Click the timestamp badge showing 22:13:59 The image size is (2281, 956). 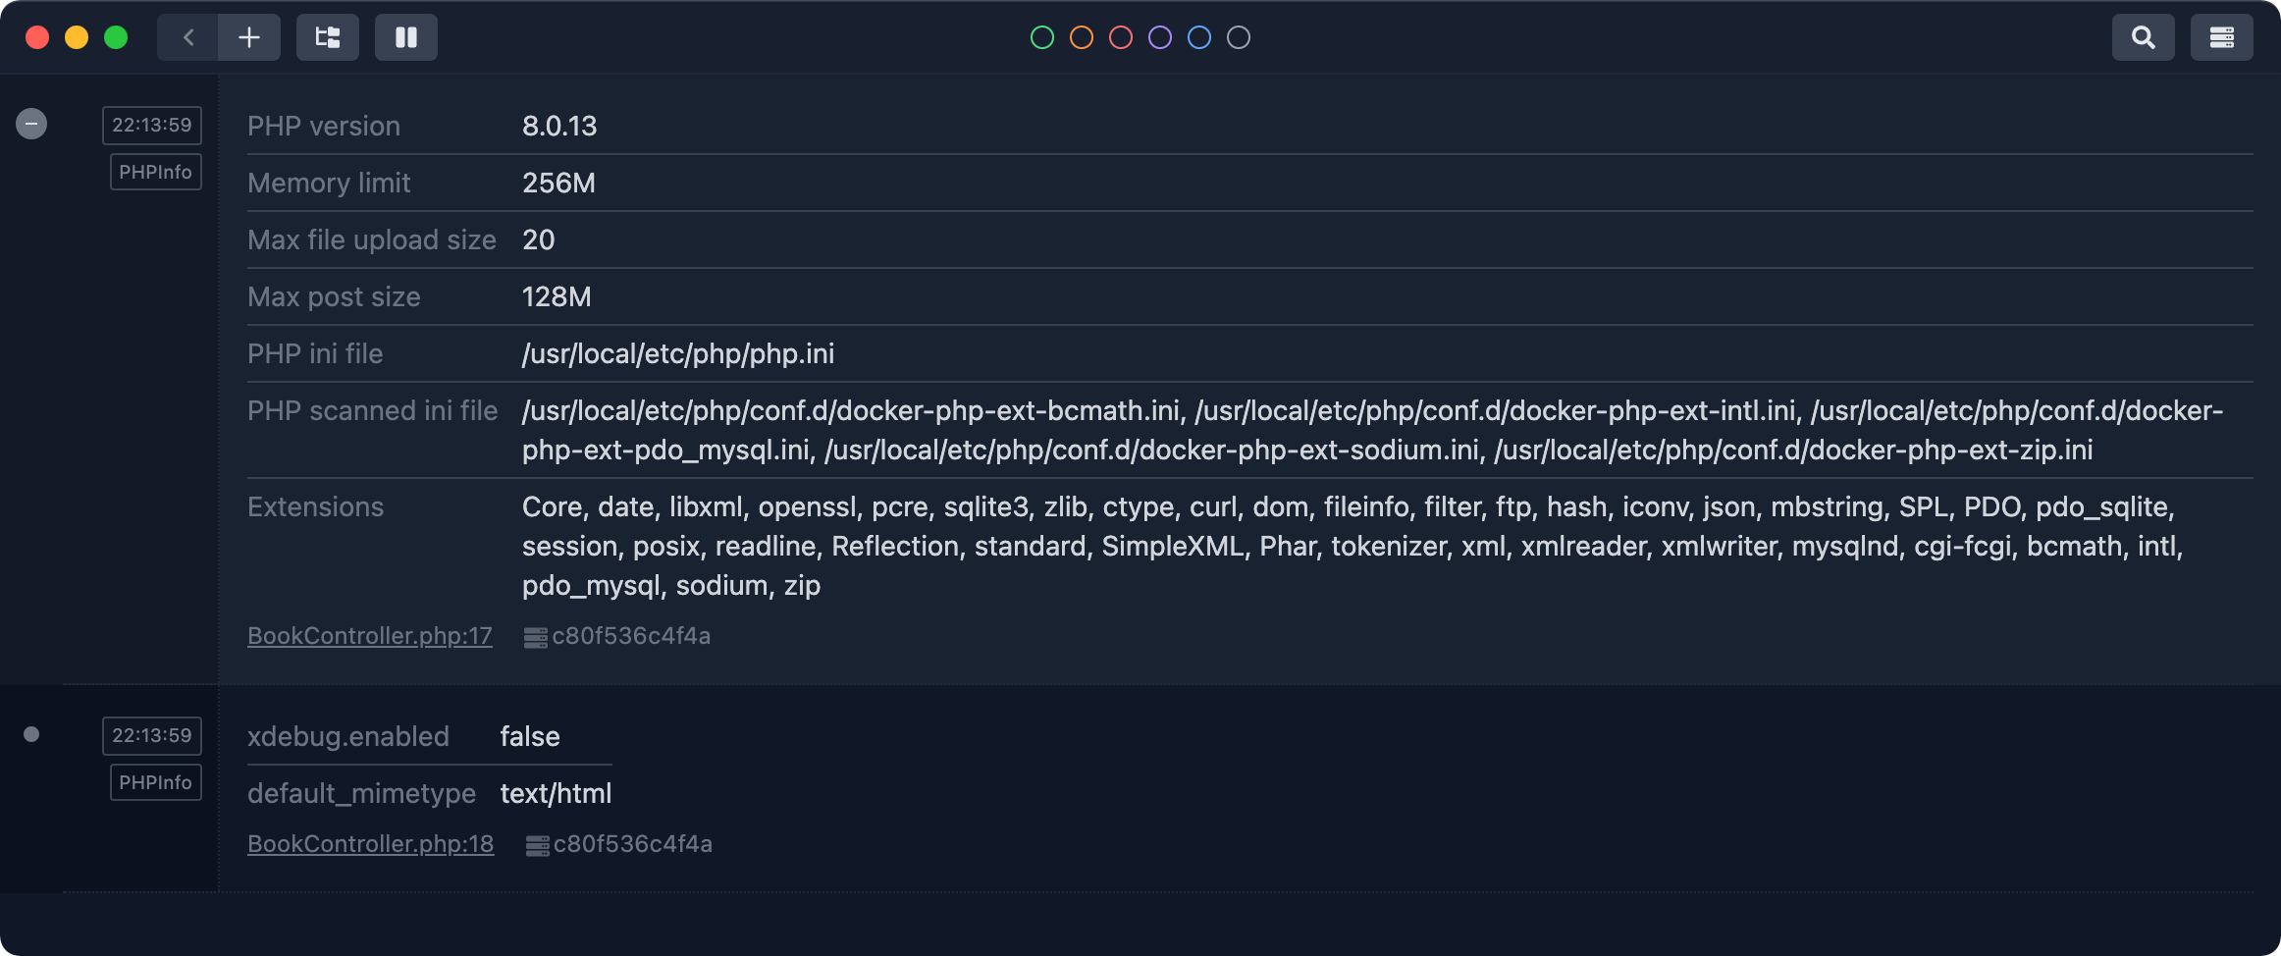tap(151, 125)
